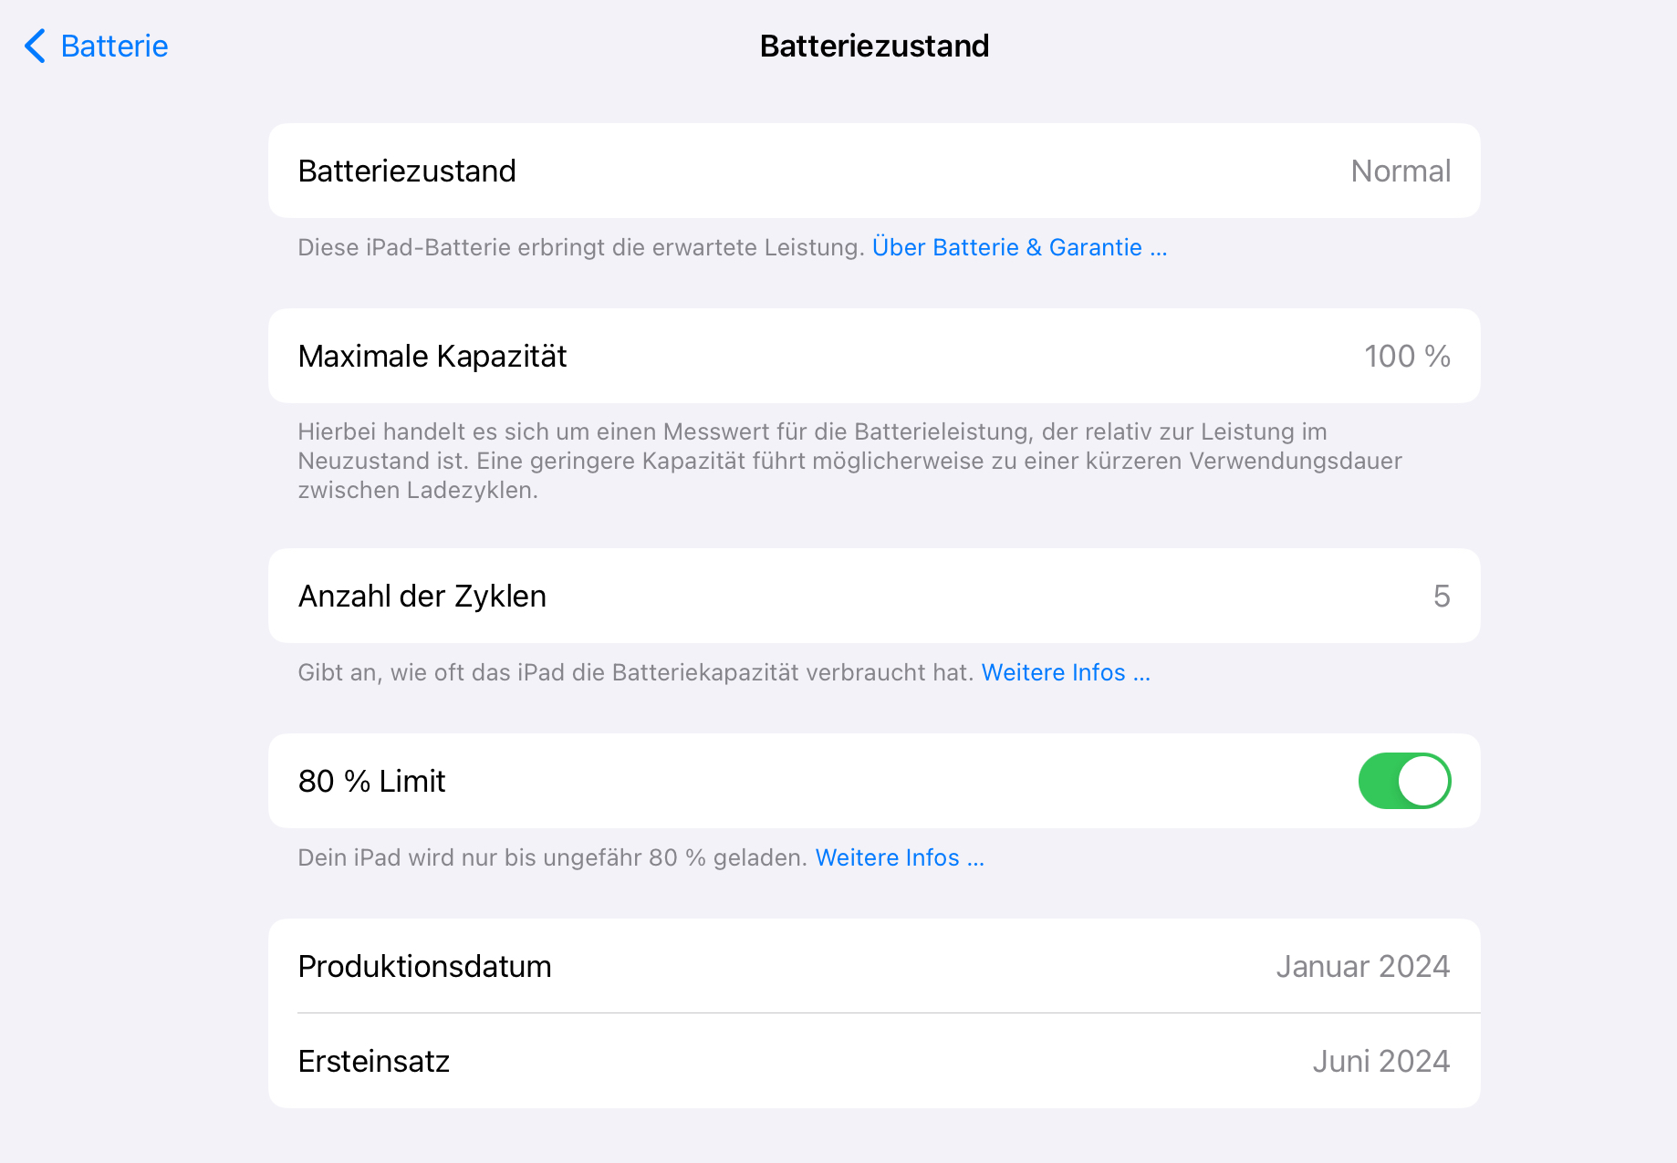Viewport: 1677px width, 1163px height.
Task: Click the Normal status value
Action: [x=1400, y=171]
